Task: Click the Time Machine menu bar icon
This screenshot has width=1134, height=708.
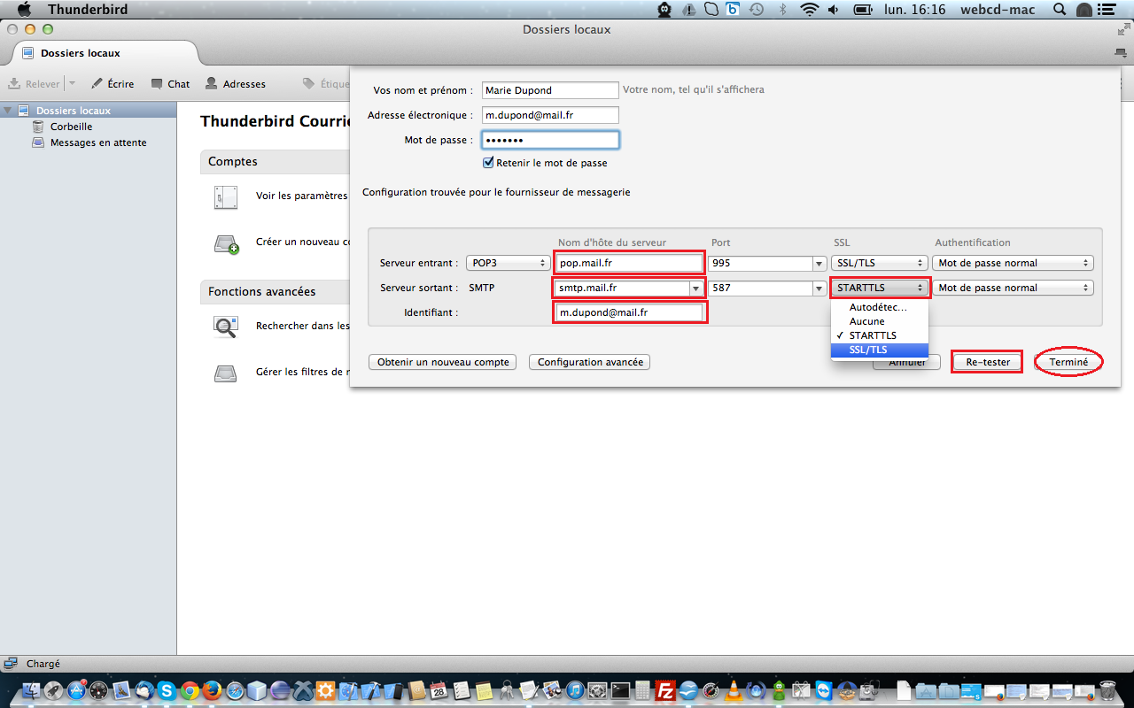Action: tap(757, 10)
